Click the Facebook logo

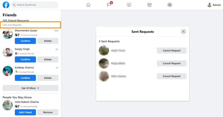coord(6,5)
